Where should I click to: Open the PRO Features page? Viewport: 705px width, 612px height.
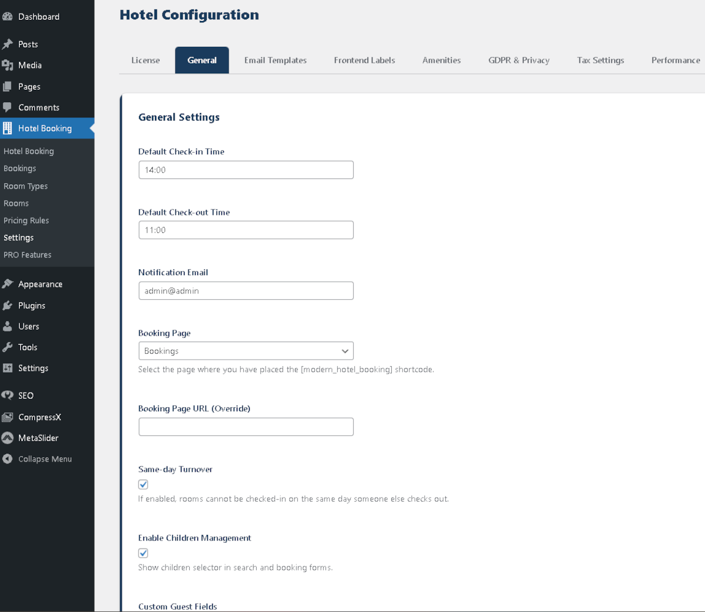(26, 255)
